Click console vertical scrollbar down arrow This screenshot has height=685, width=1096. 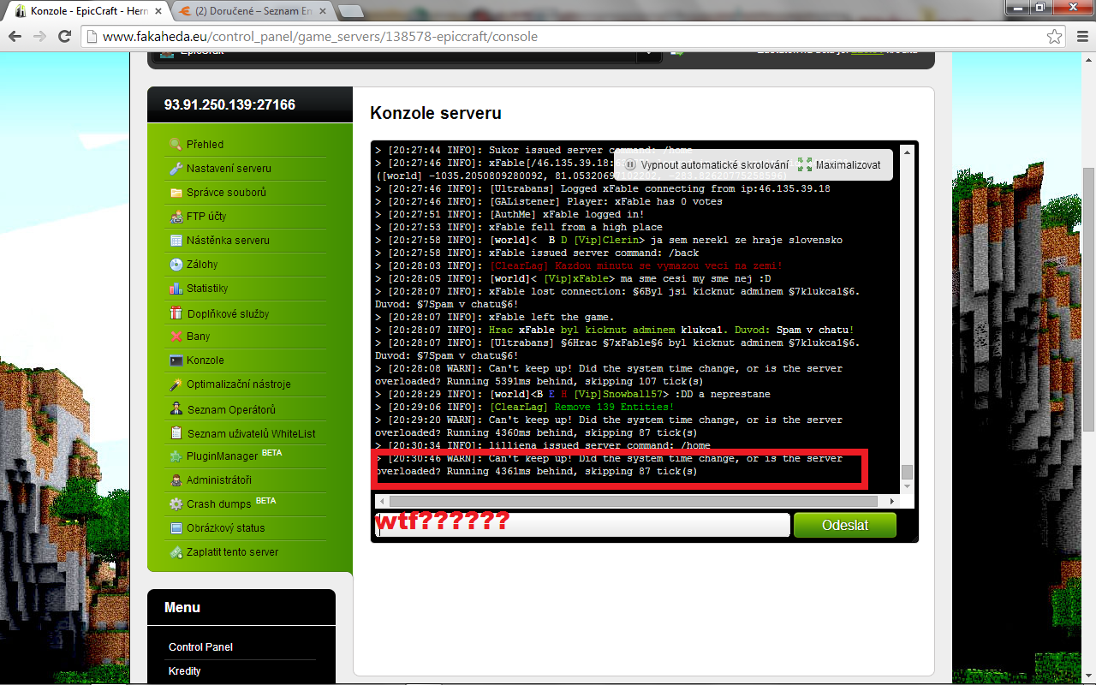[908, 487]
